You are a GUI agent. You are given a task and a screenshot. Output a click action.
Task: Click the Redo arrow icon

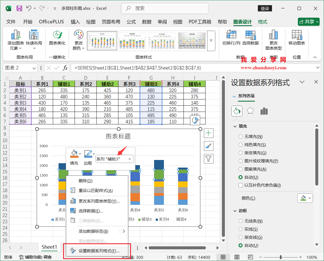tap(42, 8)
